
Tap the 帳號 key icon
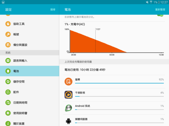(x=8, y=34)
